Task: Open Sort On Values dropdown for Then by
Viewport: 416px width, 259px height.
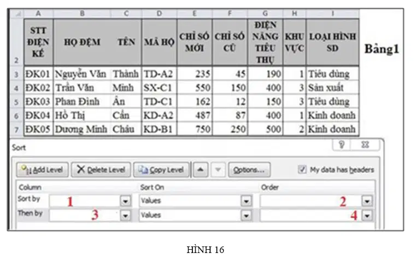Action: tap(246, 215)
